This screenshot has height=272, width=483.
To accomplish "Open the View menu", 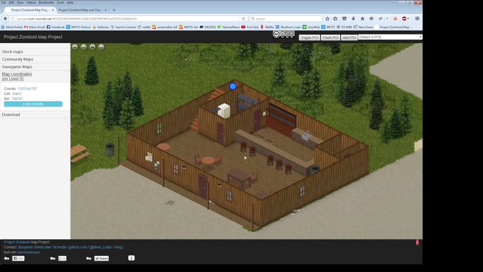I will pyautogui.click(x=20, y=3).
